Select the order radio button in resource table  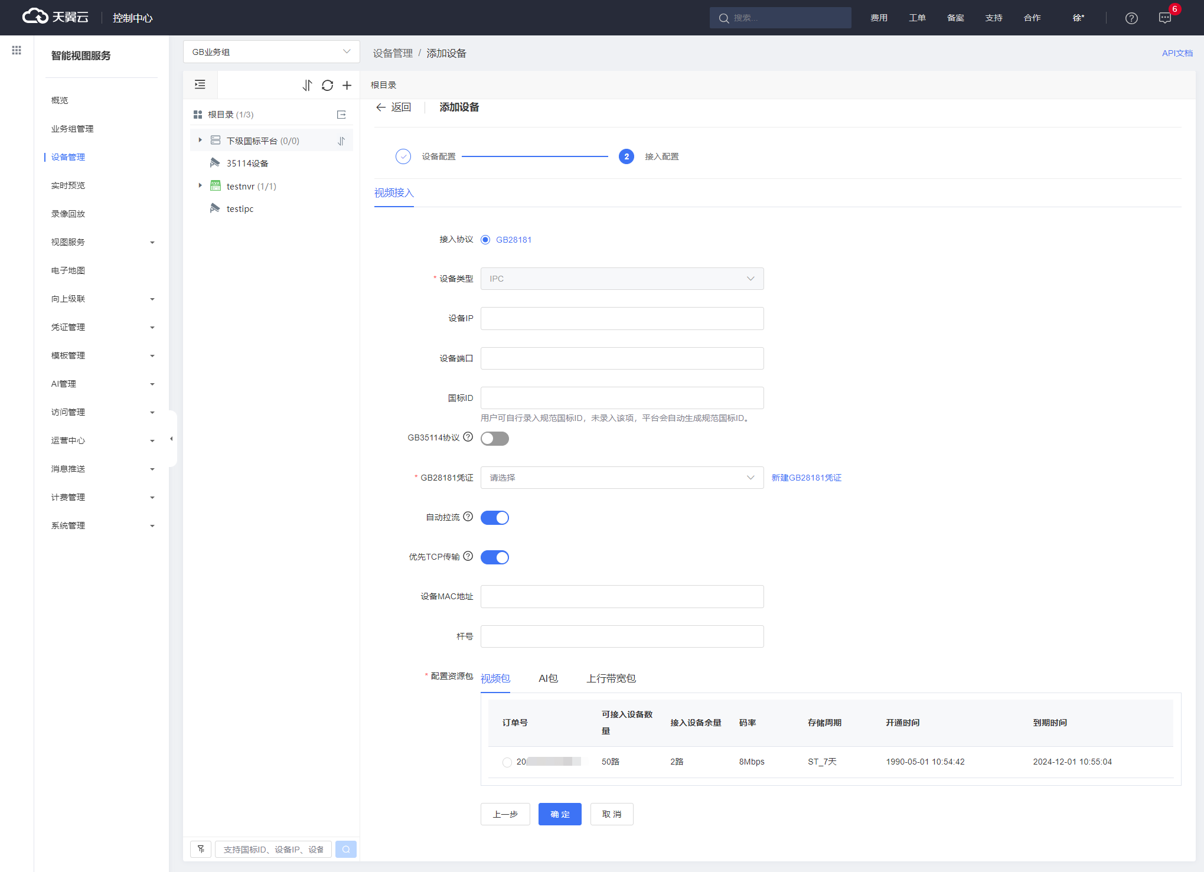[507, 762]
